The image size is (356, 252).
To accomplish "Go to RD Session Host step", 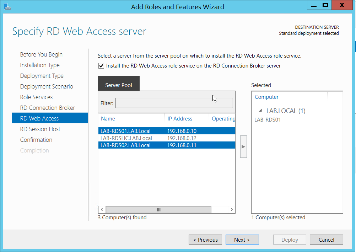I will click(x=40, y=129).
